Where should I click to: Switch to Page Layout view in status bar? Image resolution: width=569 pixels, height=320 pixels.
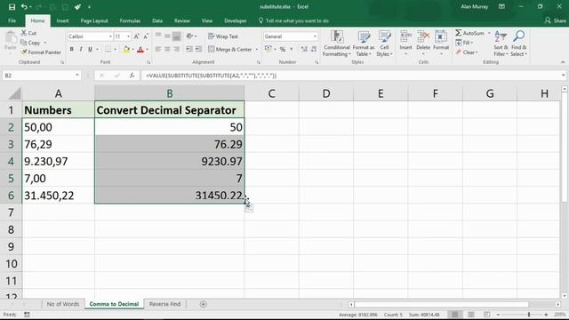point(470,315)
